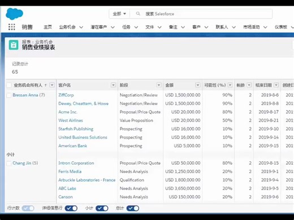The width and height of the screenshot is (294, 220).
Task: Click the sort arrow on 业务机会所有人 column
Action: [45, 85]
